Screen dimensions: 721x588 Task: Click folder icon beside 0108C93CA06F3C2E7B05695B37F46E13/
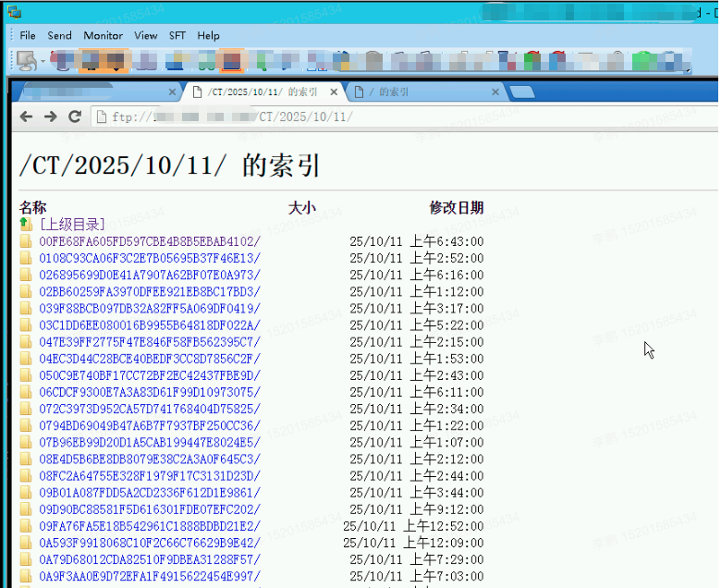tap(26, 258)
